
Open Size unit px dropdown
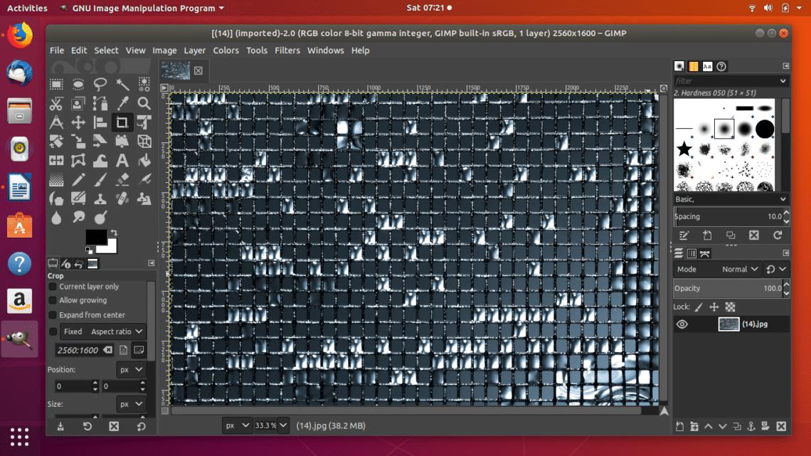130,404
